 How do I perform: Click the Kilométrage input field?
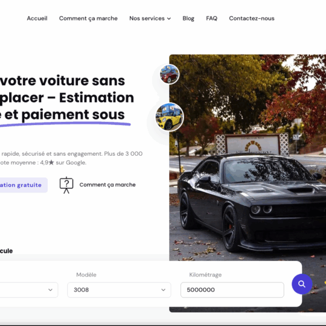[x=232, y=290]
